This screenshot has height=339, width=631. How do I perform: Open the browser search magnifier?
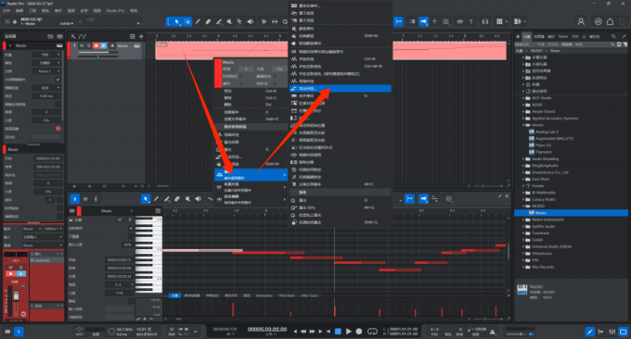coord(613,36)
